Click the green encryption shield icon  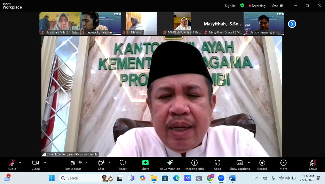(x=242, y=5)
